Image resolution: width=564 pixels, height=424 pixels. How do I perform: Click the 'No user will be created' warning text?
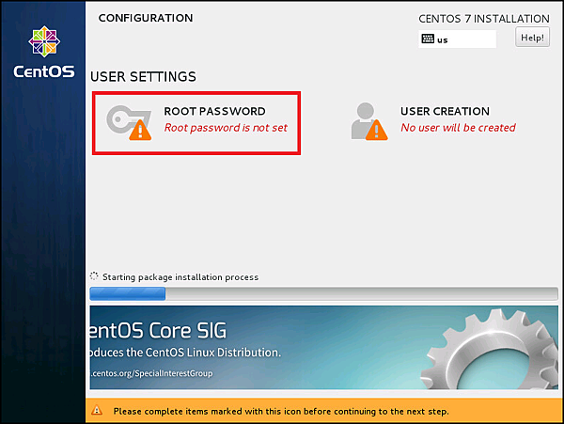coord(458,128)
